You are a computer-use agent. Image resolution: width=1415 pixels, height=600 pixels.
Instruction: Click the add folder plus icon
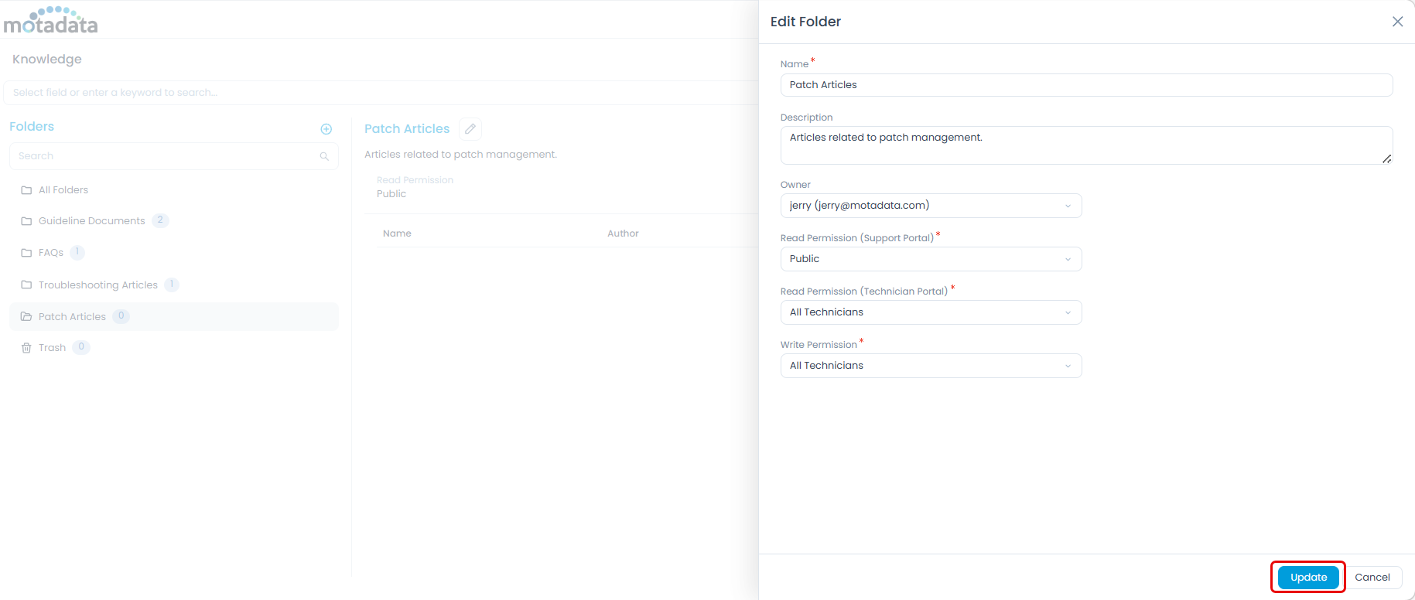point(326,129)
